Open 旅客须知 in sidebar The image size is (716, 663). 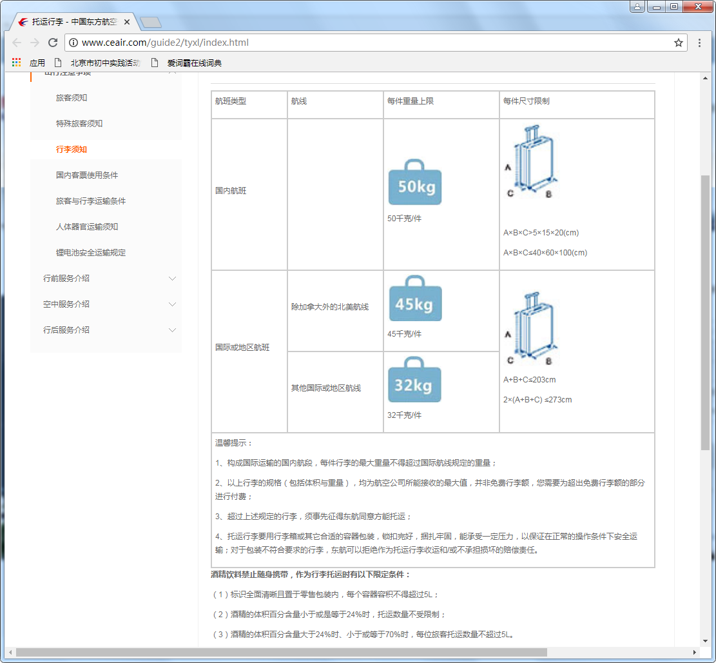point(72,98)
